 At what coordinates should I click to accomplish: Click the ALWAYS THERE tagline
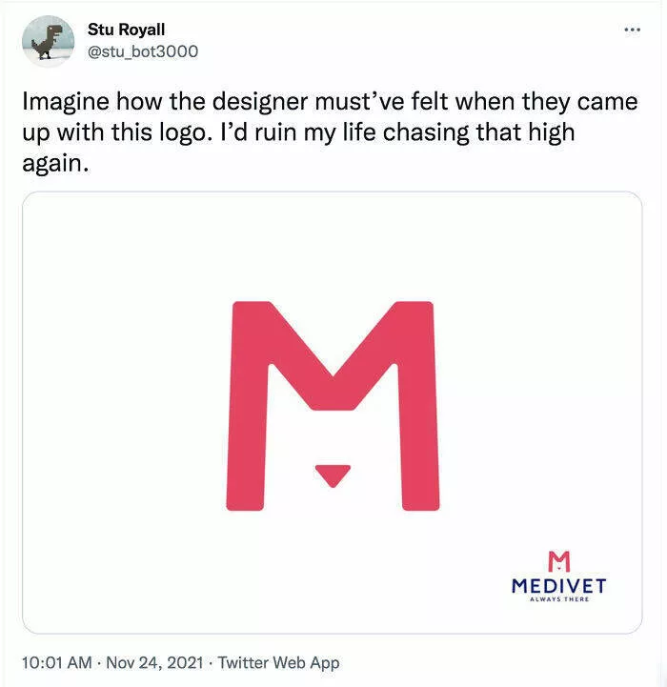(x=558, y=600)
